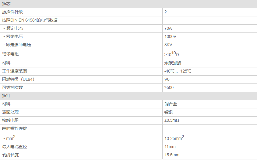Click the 按照DIN EN 61984的电气数据 label
This screenshot has width=257, height=160.
click(x=30, y=20)
